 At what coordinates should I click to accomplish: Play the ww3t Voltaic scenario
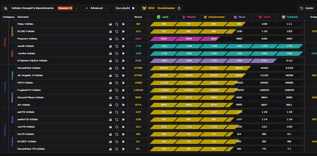pyautogui.click(x=123, y=46)
